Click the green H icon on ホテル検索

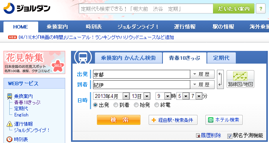(210, 120)
